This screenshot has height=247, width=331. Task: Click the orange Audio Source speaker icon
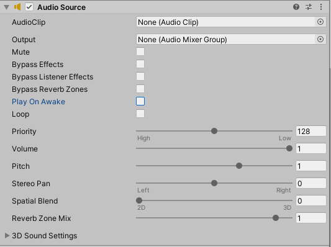click(17, 7)
